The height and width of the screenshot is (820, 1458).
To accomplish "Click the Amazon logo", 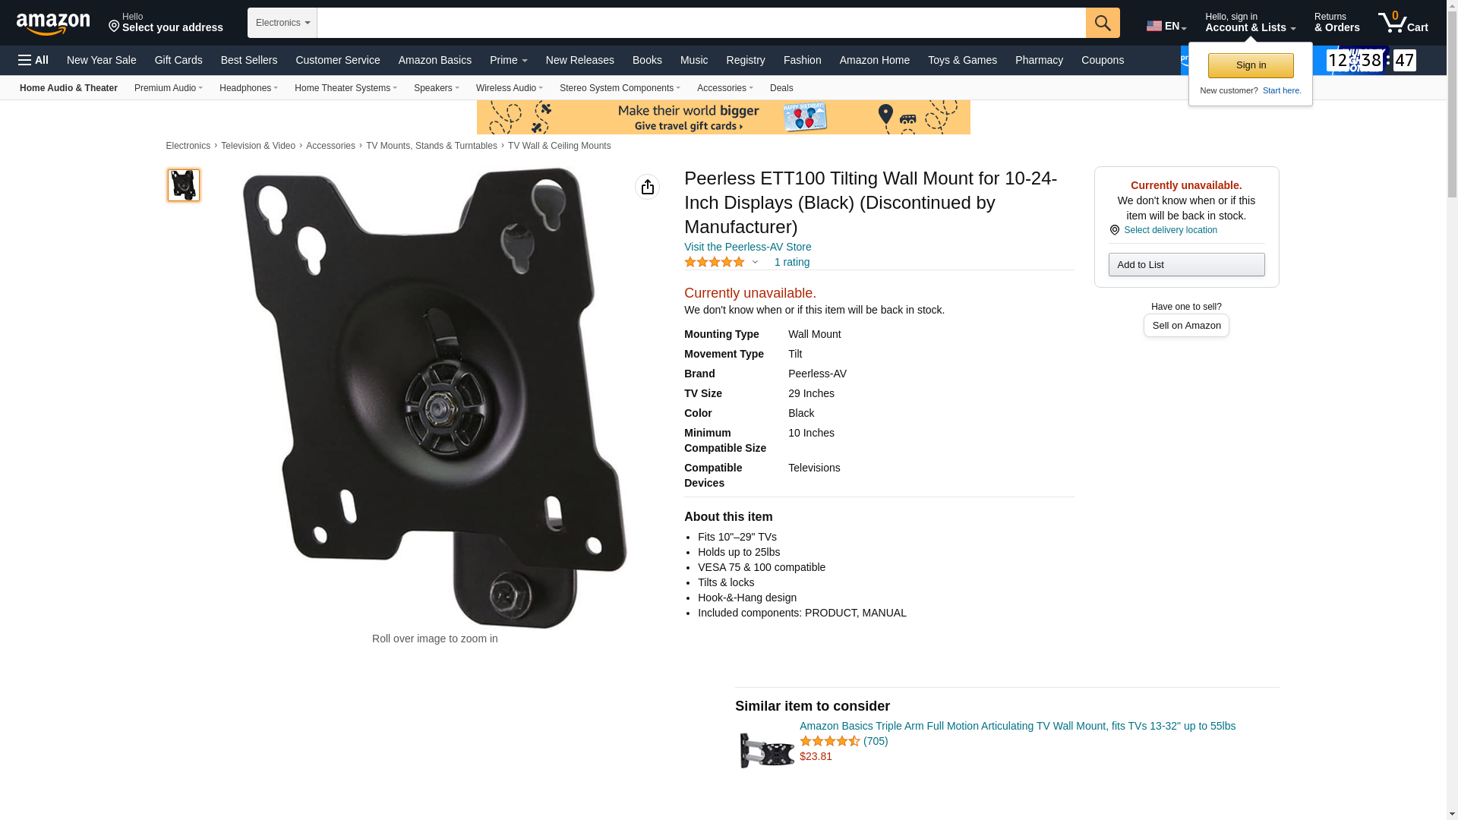I will click(x=53, y=24).
